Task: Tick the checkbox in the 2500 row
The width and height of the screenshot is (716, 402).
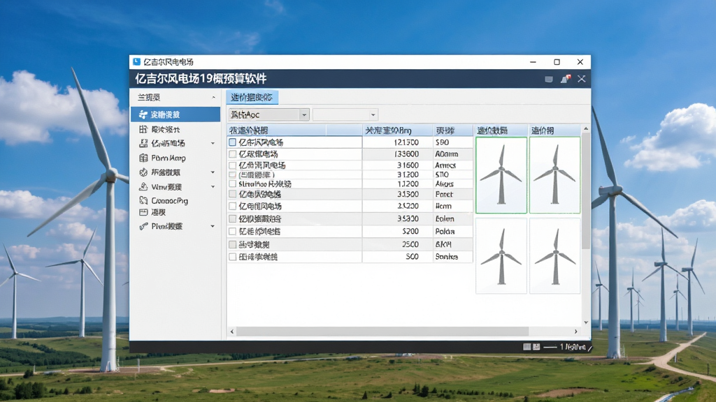Action: point(232,244)
